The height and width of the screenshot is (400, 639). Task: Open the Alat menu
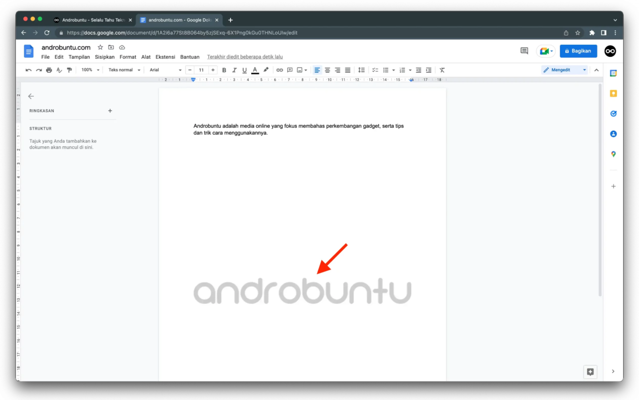coord(146,57)
